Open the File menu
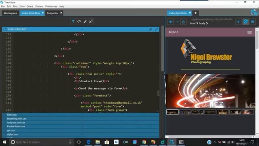This screenshot has height=146, width=259. tap(3, 6)
